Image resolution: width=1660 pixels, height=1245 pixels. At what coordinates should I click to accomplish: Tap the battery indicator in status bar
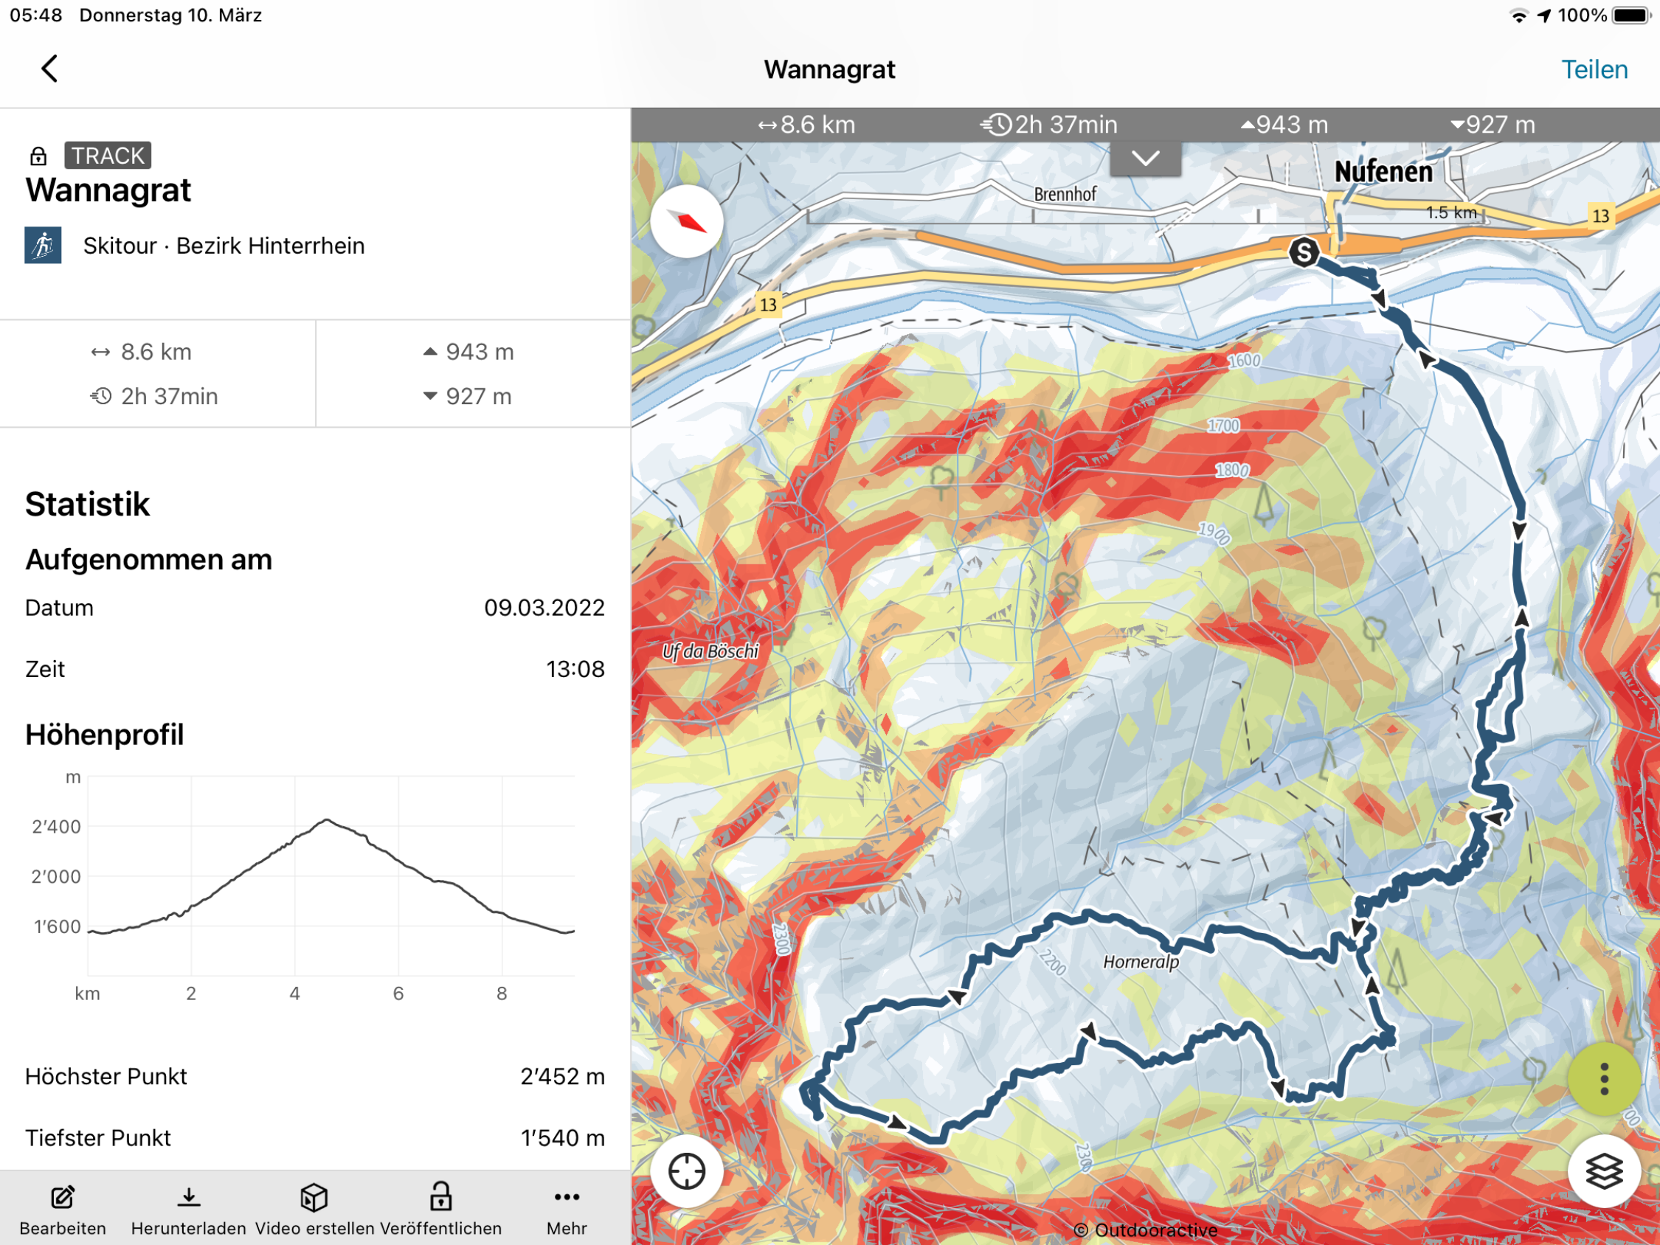pos(1630,15)
